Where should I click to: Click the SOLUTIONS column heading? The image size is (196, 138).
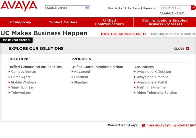point(19,59)
